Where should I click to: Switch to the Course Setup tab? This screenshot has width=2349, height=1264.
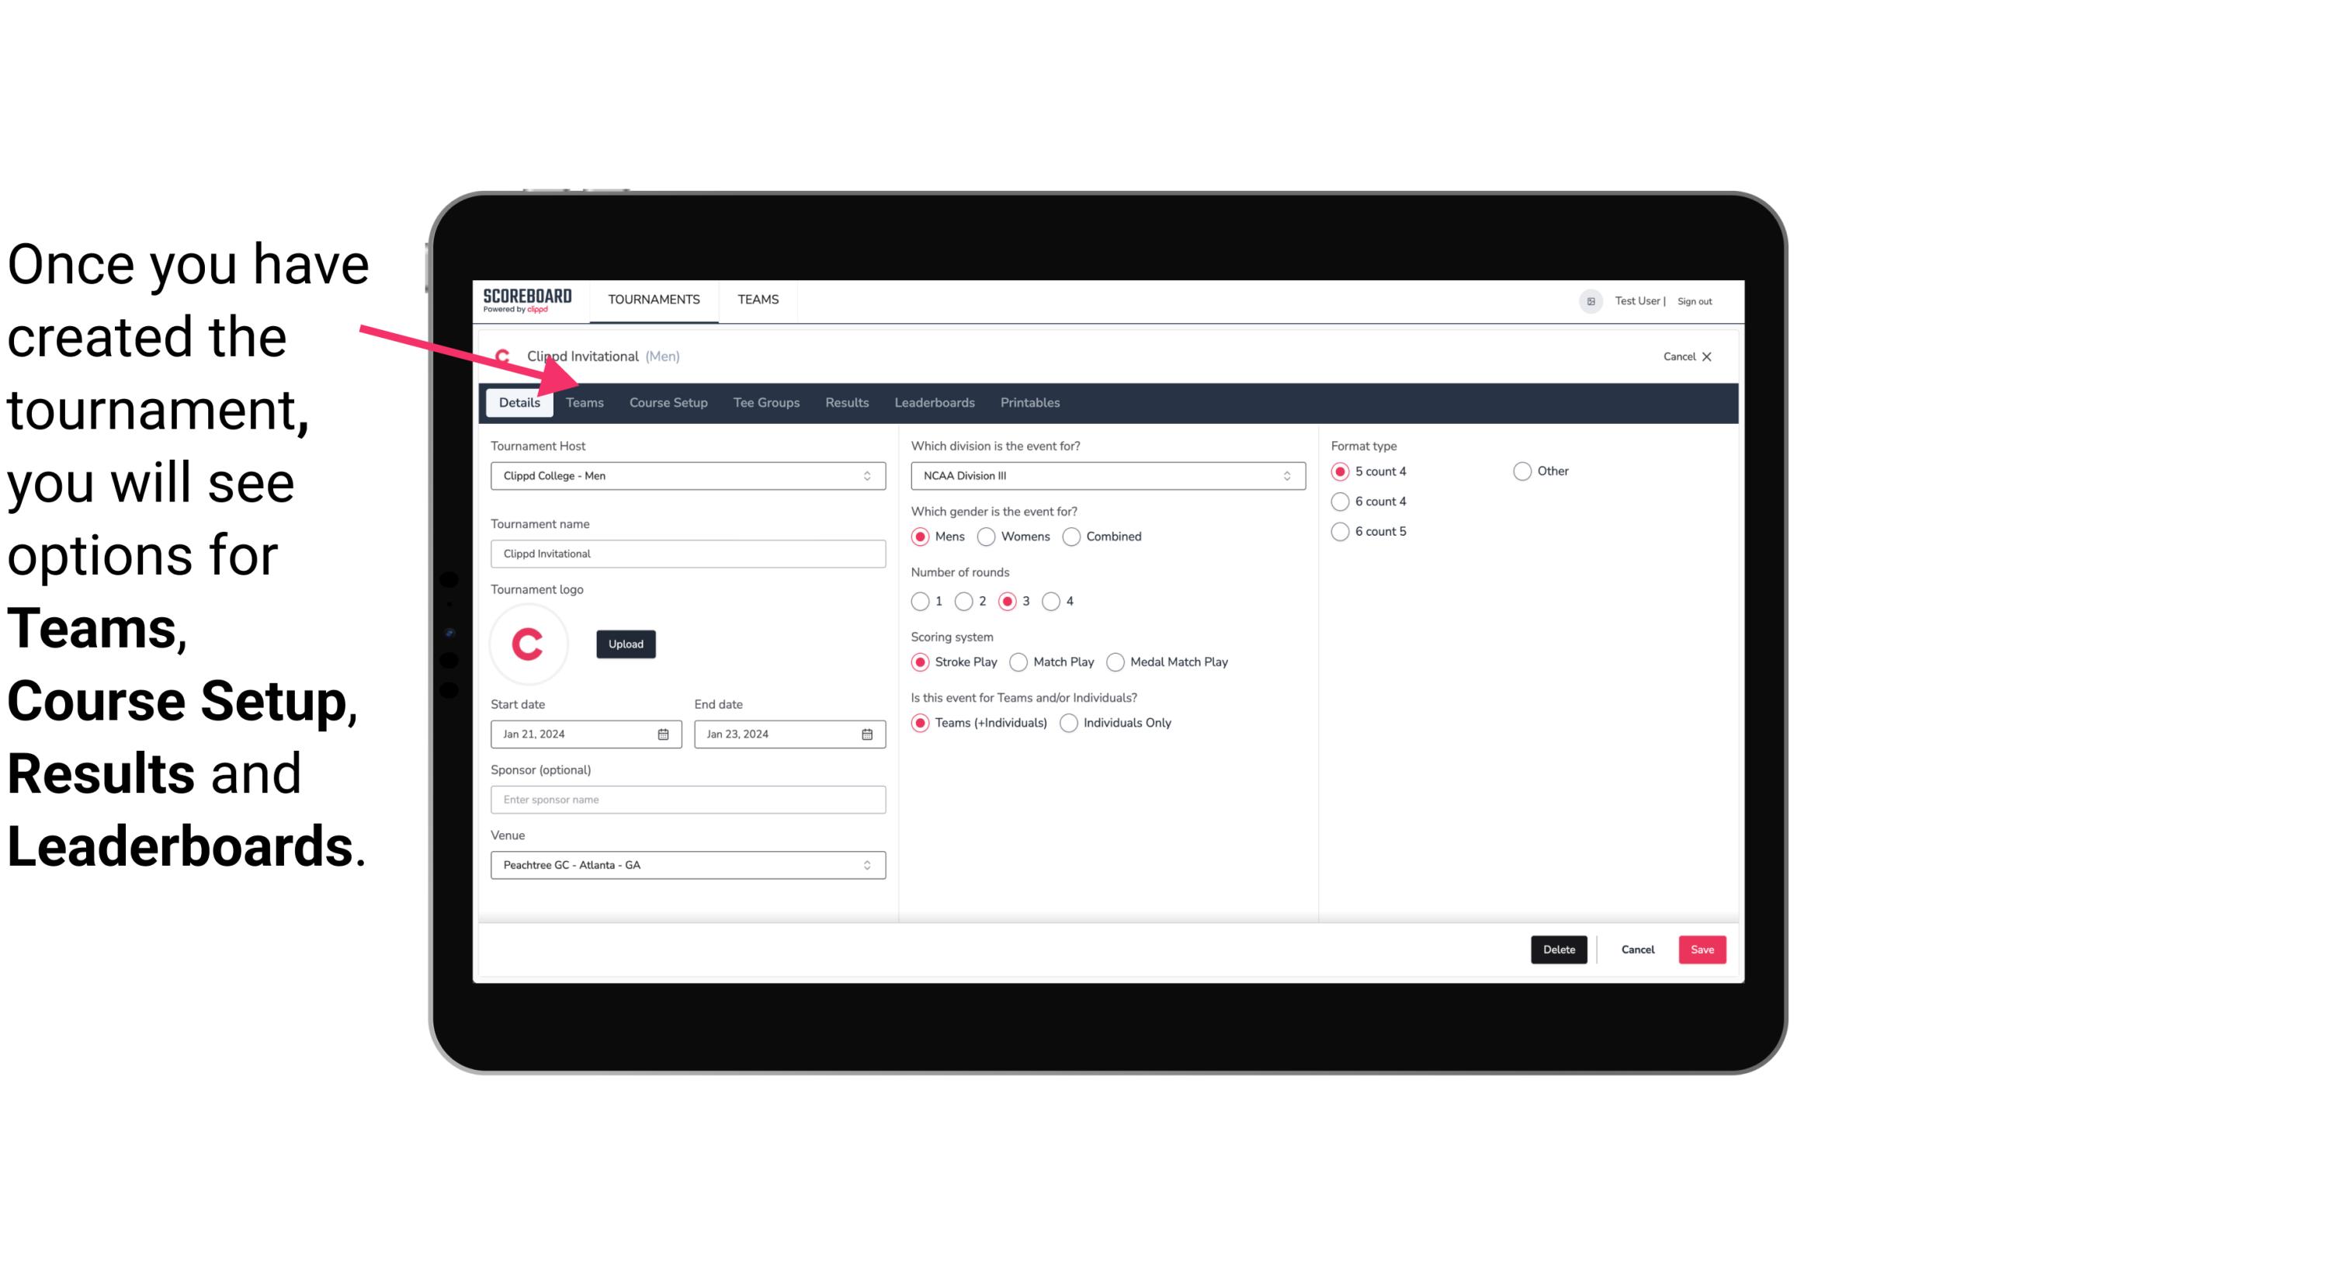(x=668, y=401)
